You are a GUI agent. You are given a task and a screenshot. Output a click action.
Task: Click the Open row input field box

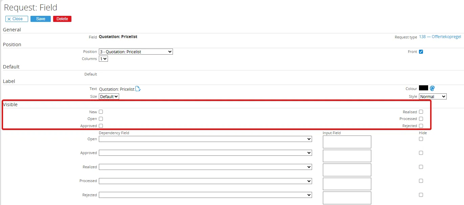click(x=347, y=142)
